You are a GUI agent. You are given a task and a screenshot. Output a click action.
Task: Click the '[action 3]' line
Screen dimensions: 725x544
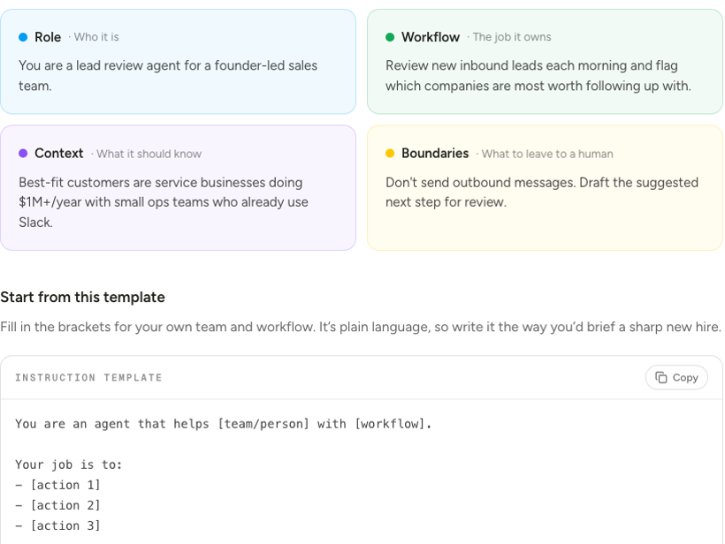[x=57, y=525]
